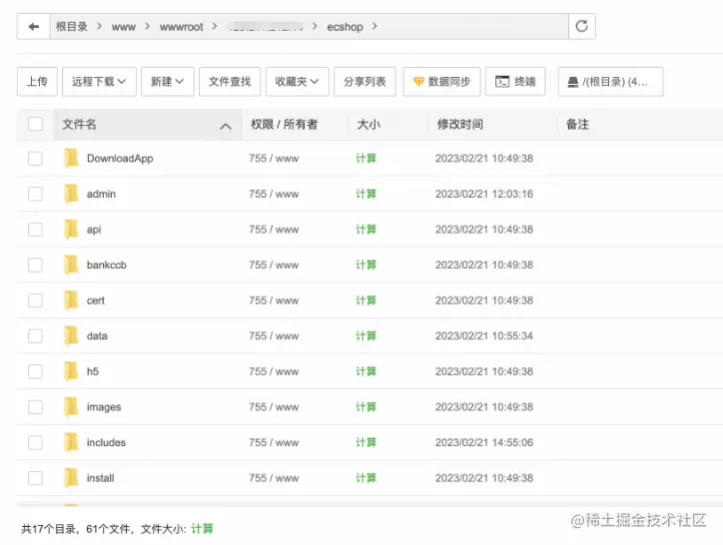The height and width of the screenshot is (545, 723).
Task: Check the h5 row checkbox
Action: click(x=36, y=371)
